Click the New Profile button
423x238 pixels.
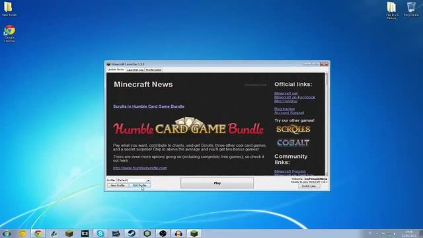118,186
